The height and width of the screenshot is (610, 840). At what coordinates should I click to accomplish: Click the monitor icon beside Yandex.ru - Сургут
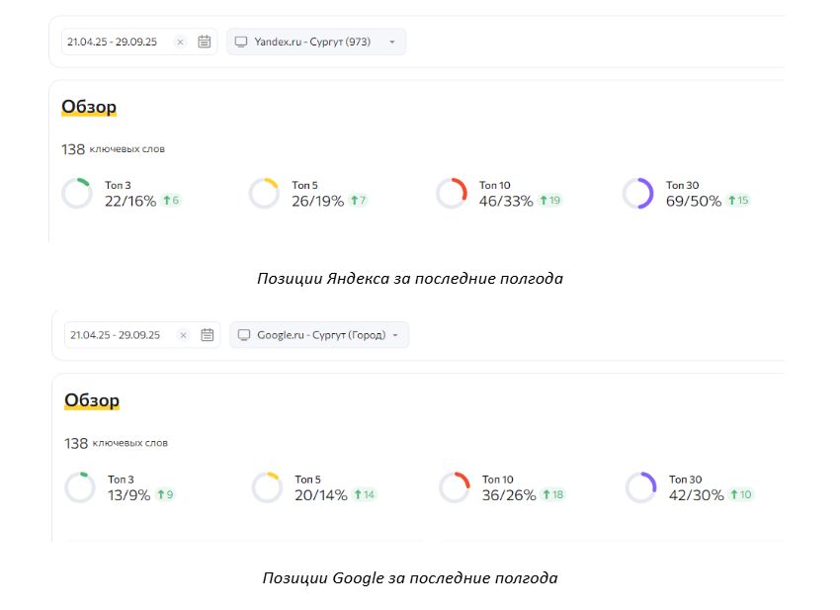click(x=240, y=42)
